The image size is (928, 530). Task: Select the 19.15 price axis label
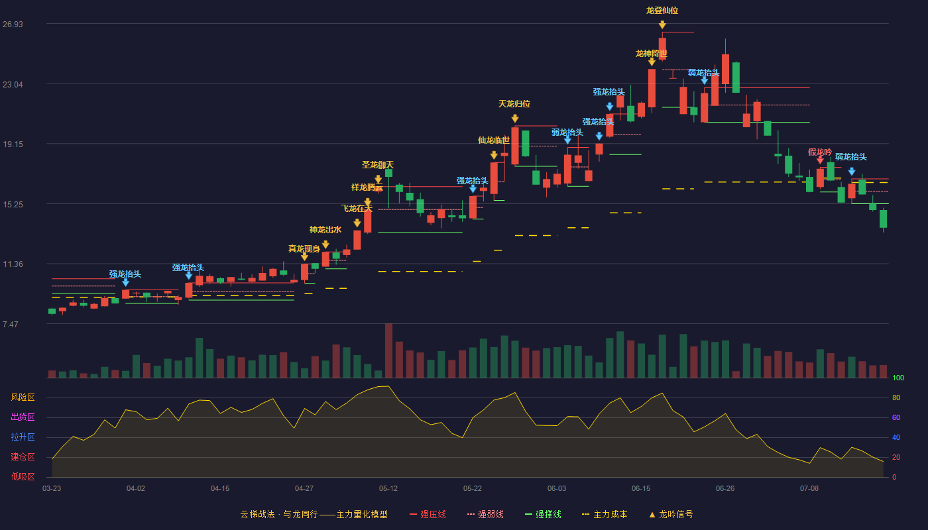[13, 144]
